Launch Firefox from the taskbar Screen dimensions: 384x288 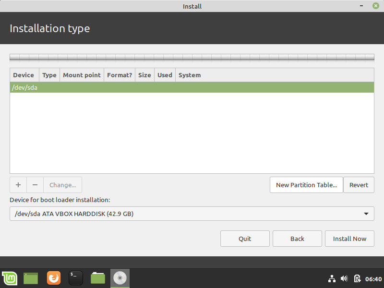(x=54, y=278)
